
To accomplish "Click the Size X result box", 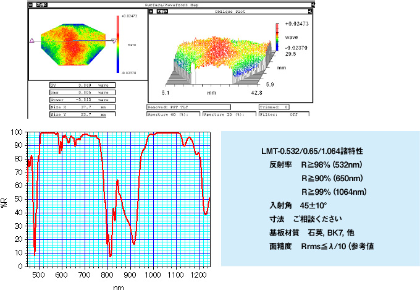I will [x=82, y=106].
